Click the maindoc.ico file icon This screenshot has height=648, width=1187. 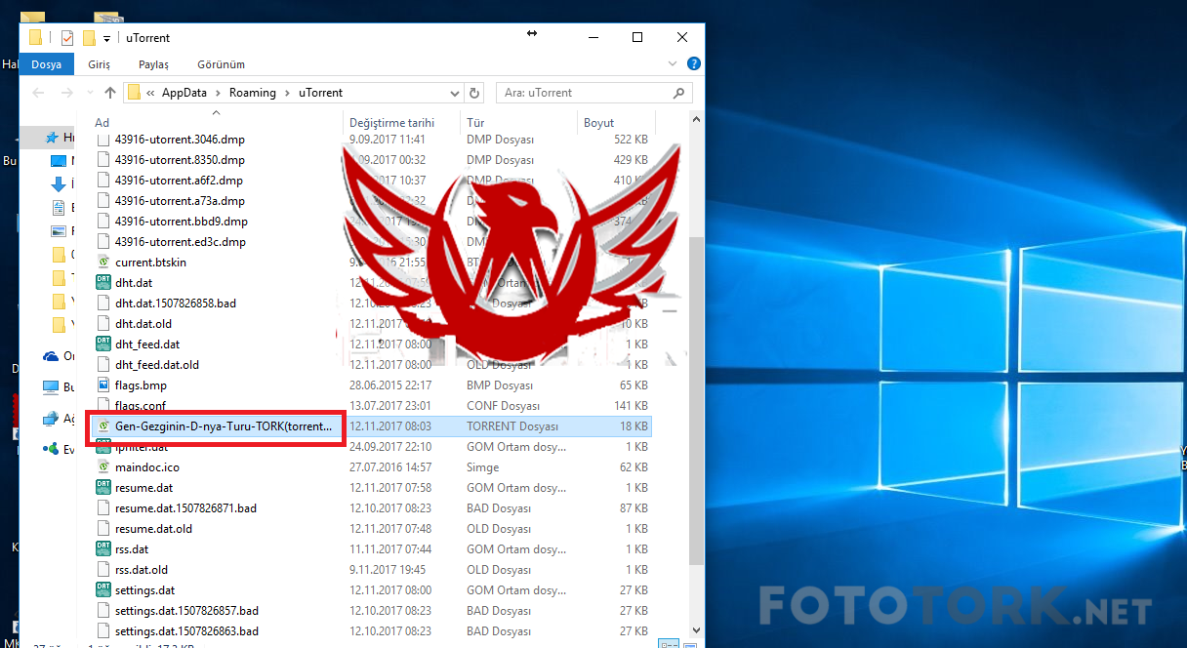click(103, 466)
